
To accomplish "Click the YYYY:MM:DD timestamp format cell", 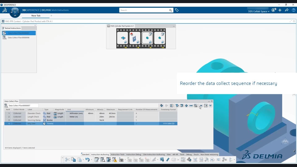I will pos(169,124).
